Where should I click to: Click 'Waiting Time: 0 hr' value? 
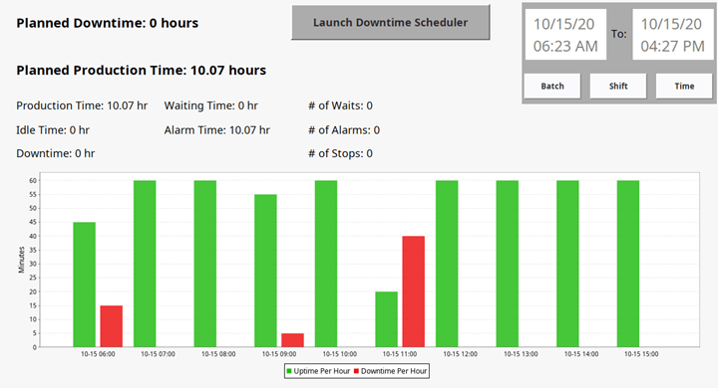pyautogui.click(x=211, y=105)
